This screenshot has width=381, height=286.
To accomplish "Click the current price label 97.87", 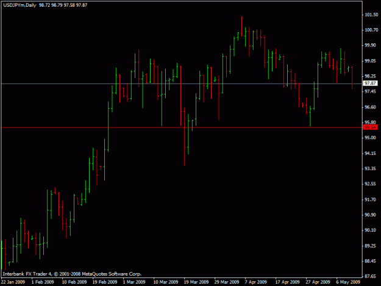I will pyautogui.click(x=370, y=84).
